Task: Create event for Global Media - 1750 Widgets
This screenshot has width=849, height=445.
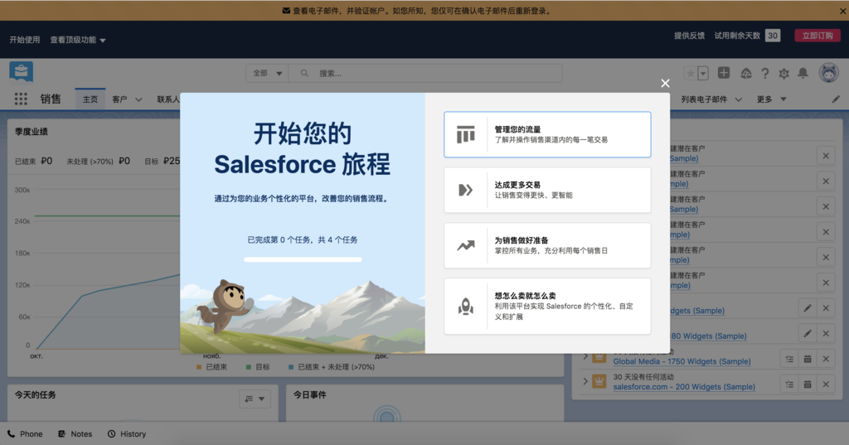Action: (808, 359)
